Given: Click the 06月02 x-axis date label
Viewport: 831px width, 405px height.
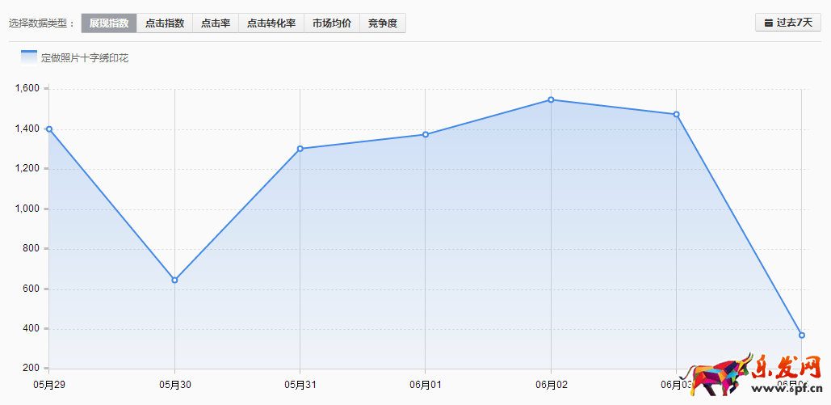Looking at the screenshot, I should coord(551,385).
